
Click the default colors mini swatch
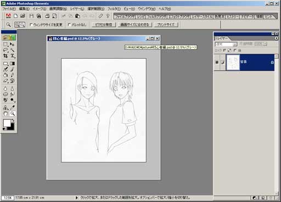point(4,129)
